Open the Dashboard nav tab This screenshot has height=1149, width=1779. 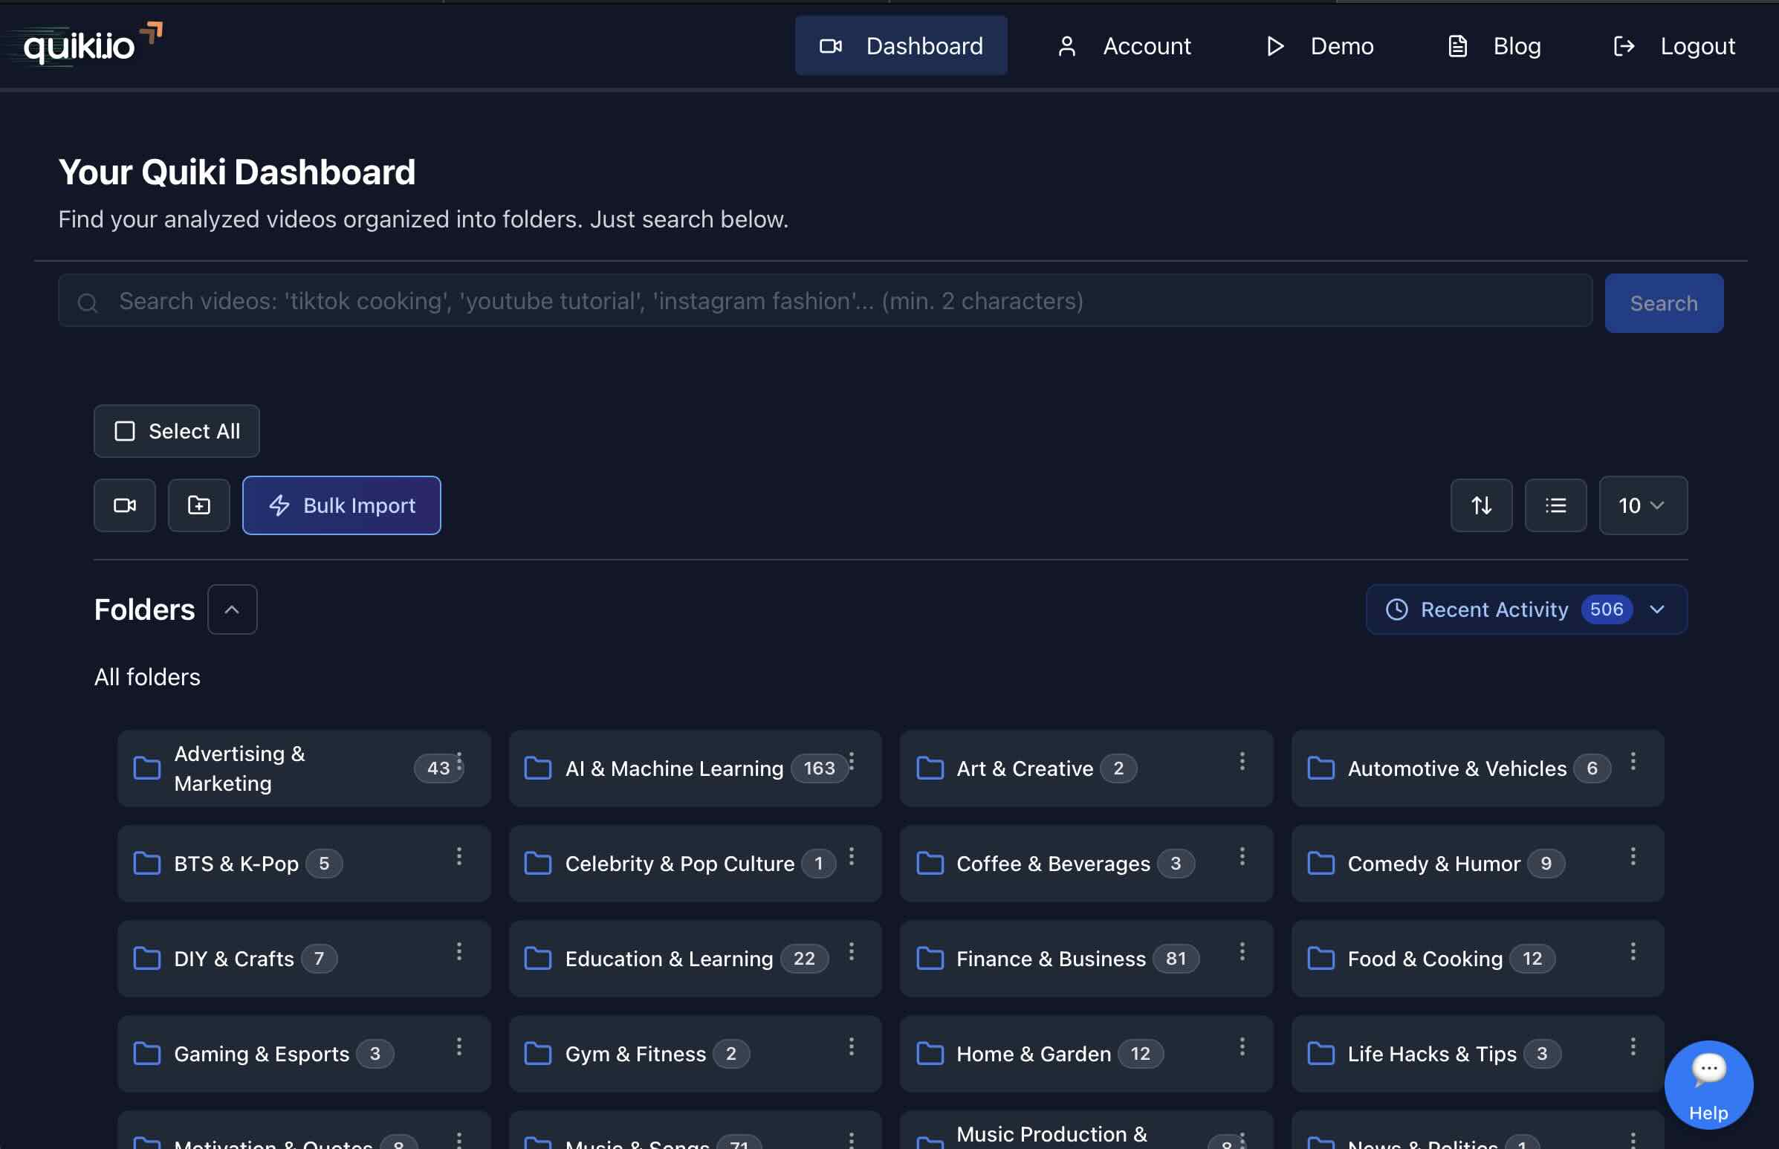click(901, 45)
